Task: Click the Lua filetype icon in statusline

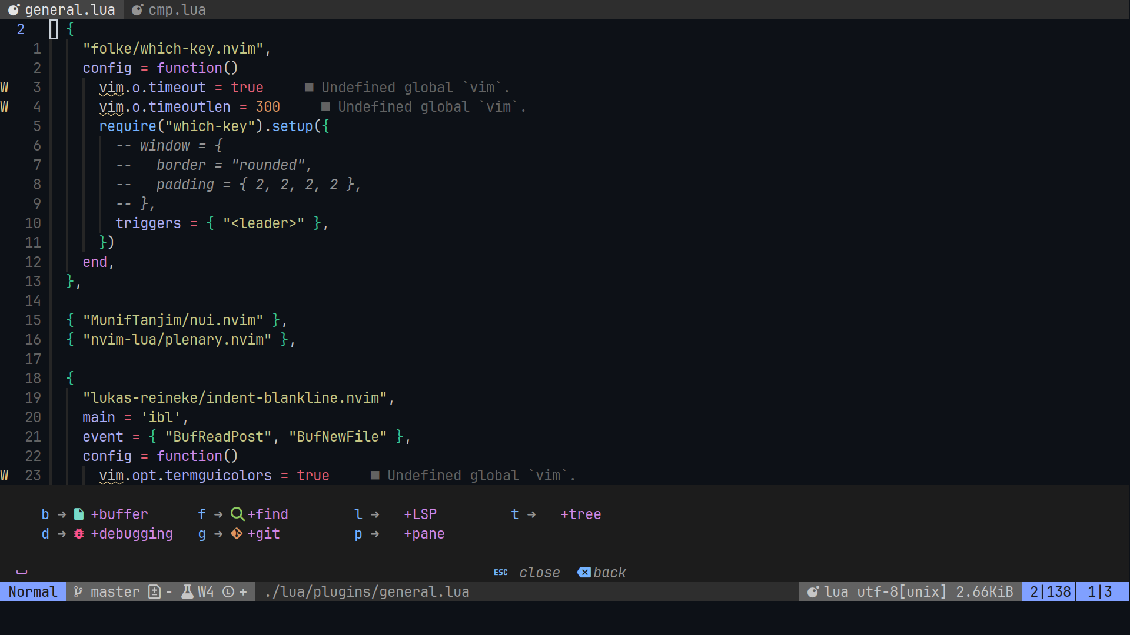Action: (x=813, y=592)
